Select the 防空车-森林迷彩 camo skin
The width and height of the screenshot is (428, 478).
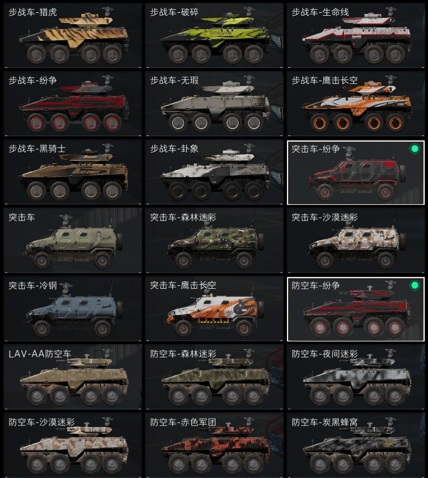[x=214, y=377]
